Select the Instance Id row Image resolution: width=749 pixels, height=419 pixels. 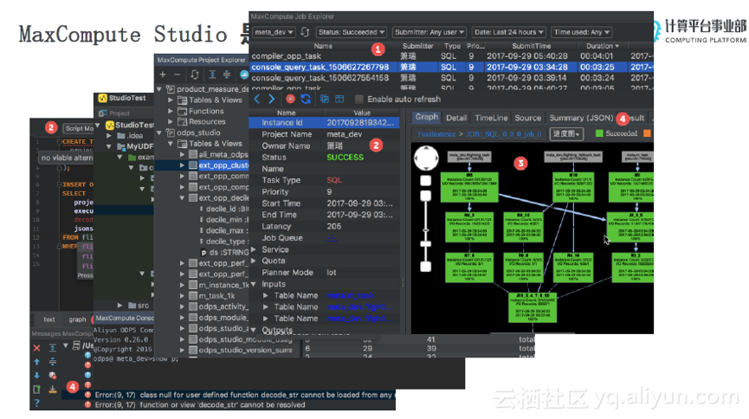(x=325, y=123)
